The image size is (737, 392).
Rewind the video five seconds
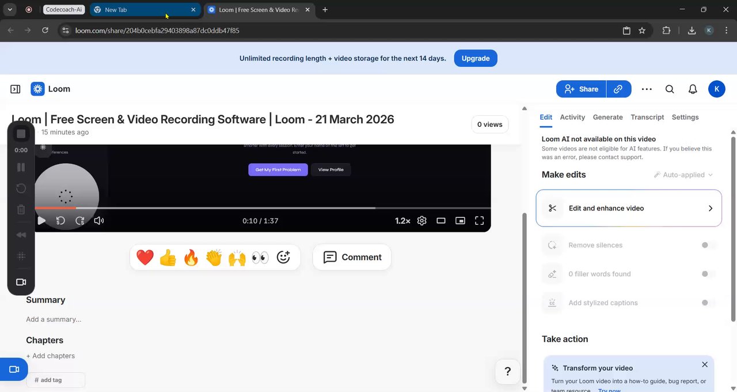click(x=60, y=220)
